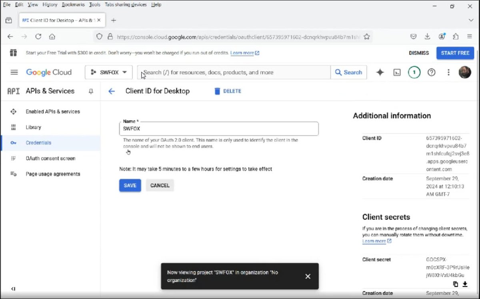Image resolution: width=480 pixels, height=299 pixels.
Task: Open the View menu
Action: click(33, 5)
